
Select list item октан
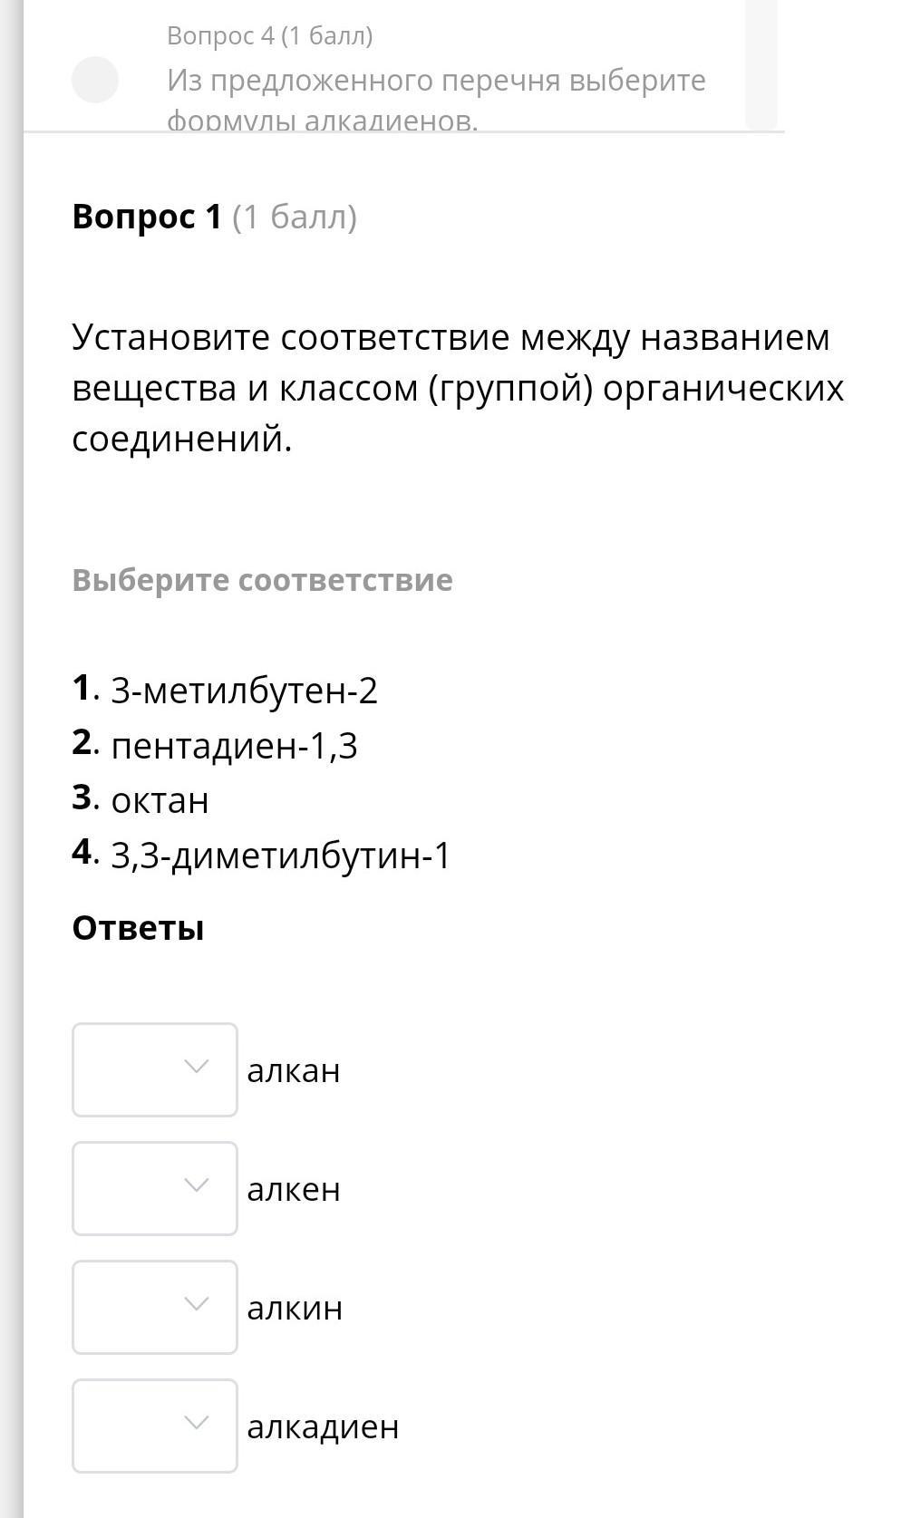click(160, 800)
